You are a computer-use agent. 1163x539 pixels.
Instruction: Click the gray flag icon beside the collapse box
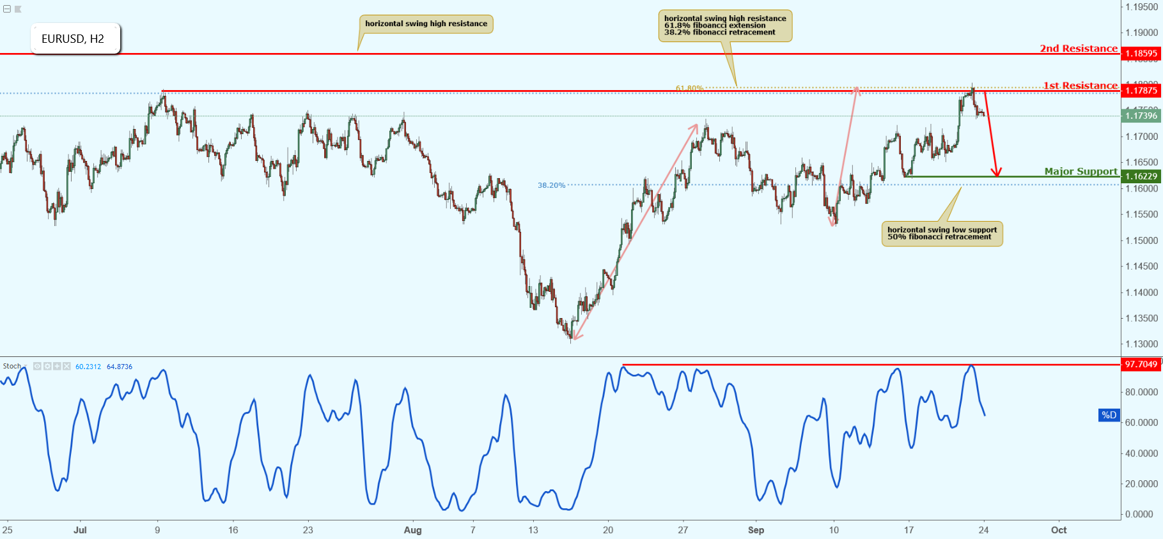(x=18, y=9)
